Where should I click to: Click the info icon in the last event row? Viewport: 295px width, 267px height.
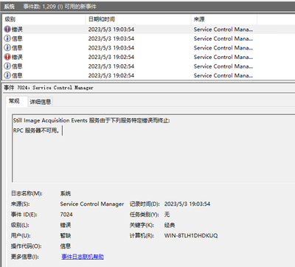pos(7,75)
